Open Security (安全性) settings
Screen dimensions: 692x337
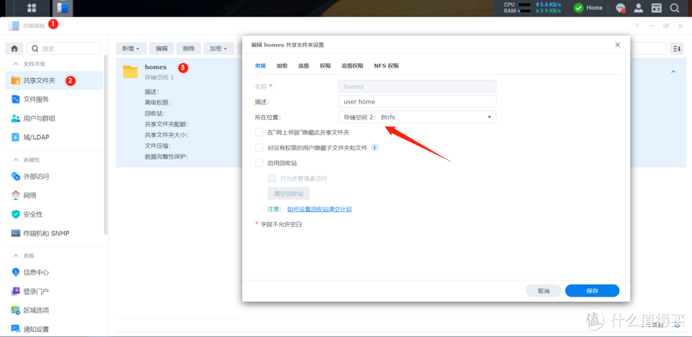tap(54, 214)
